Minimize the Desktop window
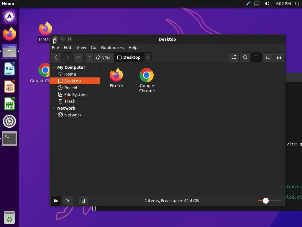This screenshot has width=302, height=227. tap(62, 39)
